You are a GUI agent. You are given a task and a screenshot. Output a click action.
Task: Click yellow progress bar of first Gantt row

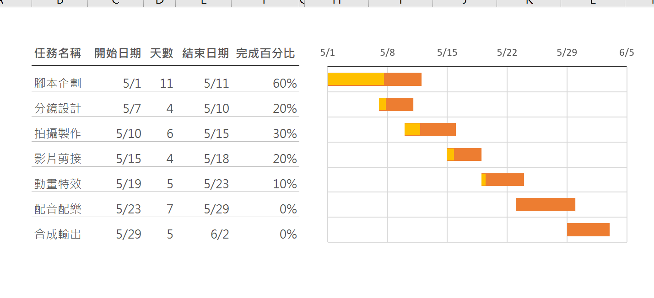pyautogui.click(x=356, y=79)
